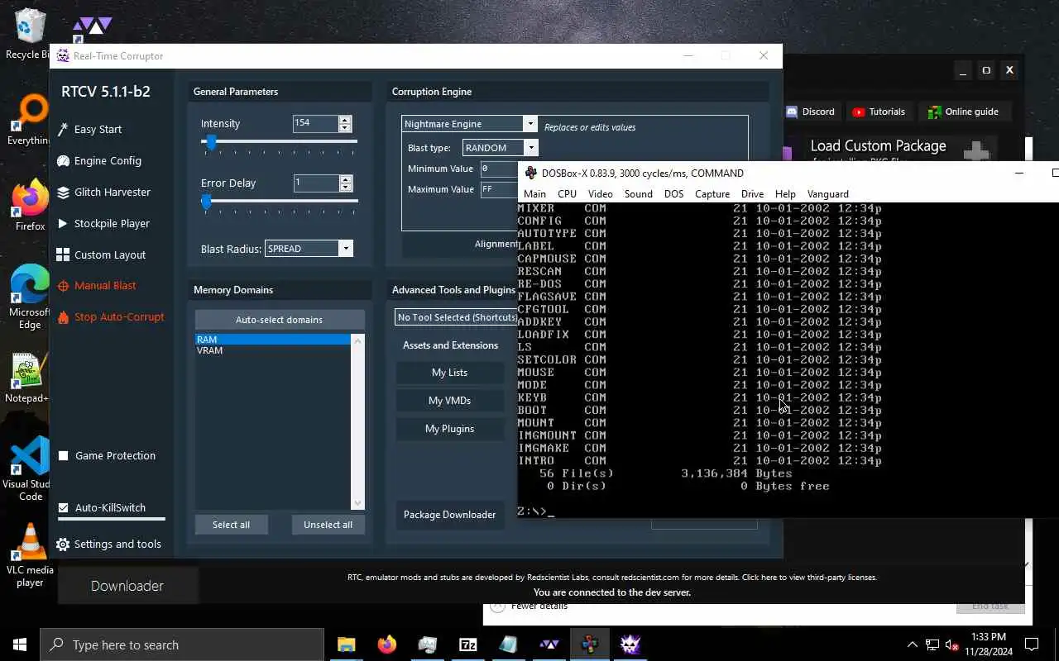1059x661 pixels.
Task: Open Recycle Bin desktop icon
Action: pyautogui.click(x=29, y=34)
